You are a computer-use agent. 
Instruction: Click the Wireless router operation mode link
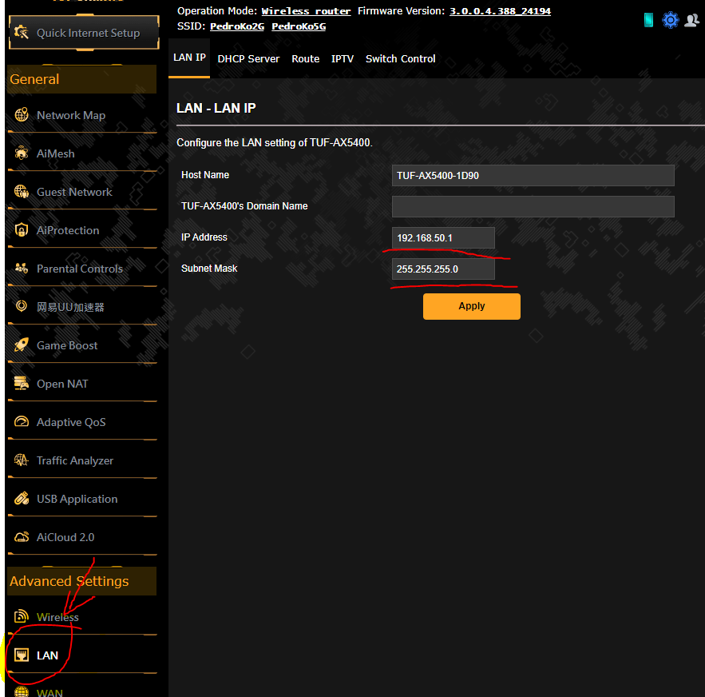coord(306,11)
